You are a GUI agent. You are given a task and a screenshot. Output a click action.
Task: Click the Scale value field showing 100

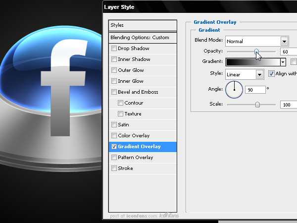[289, 105]
